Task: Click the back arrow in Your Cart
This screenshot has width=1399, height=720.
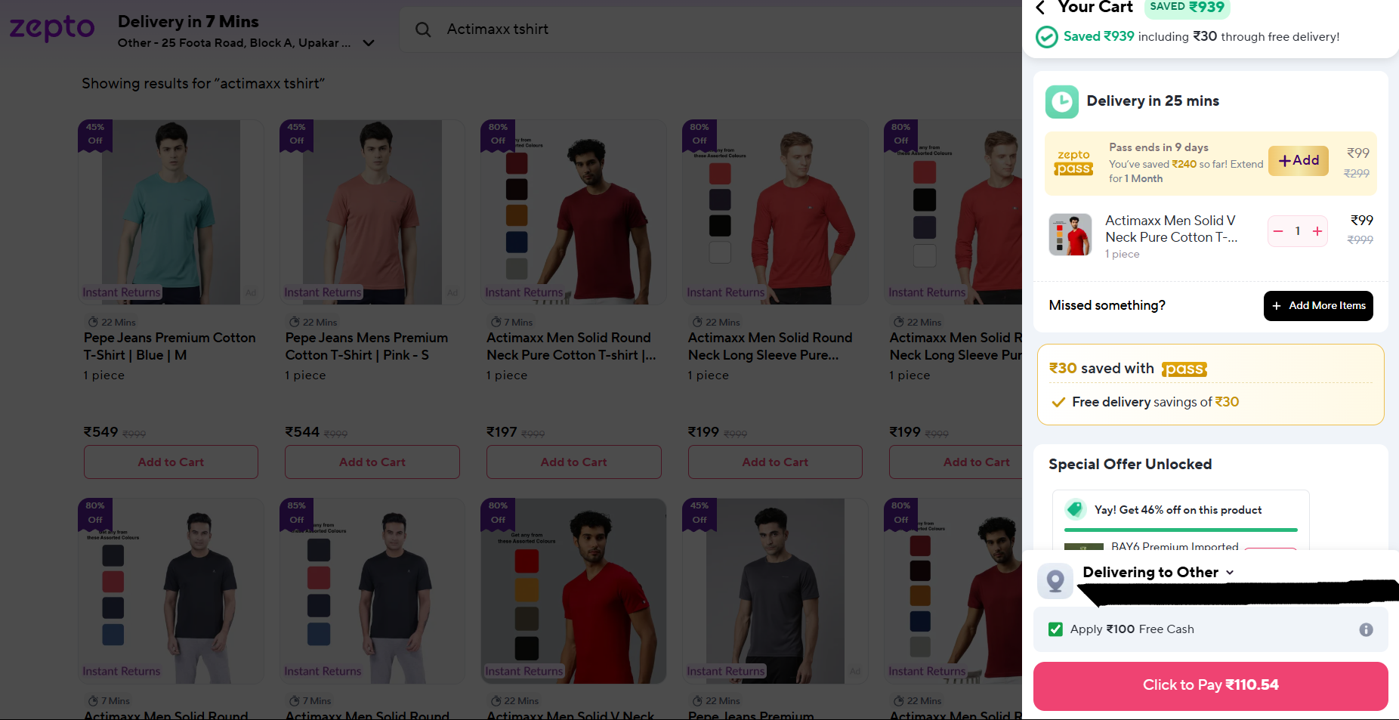Action: click(1041, 8)
